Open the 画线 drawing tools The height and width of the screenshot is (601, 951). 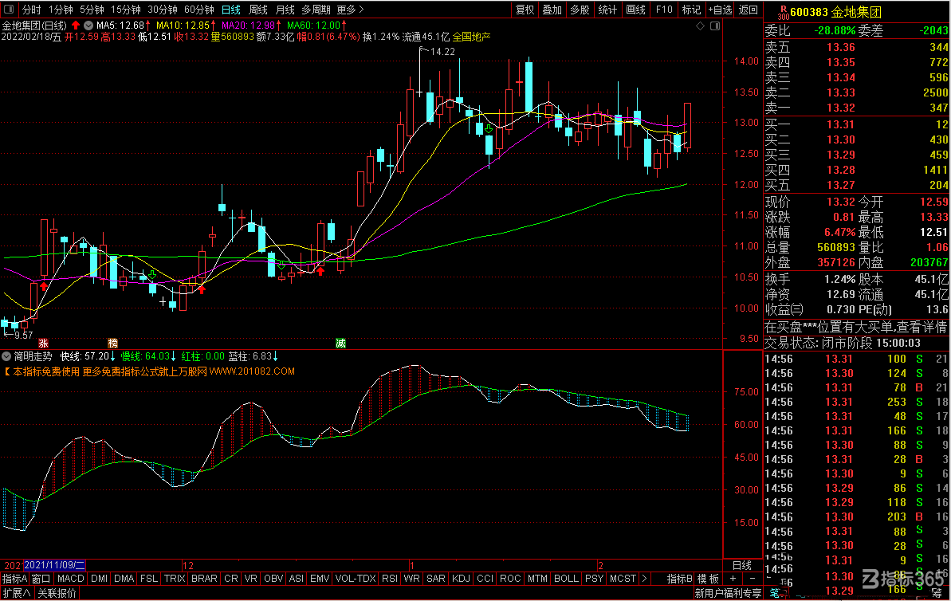(635, 10)
